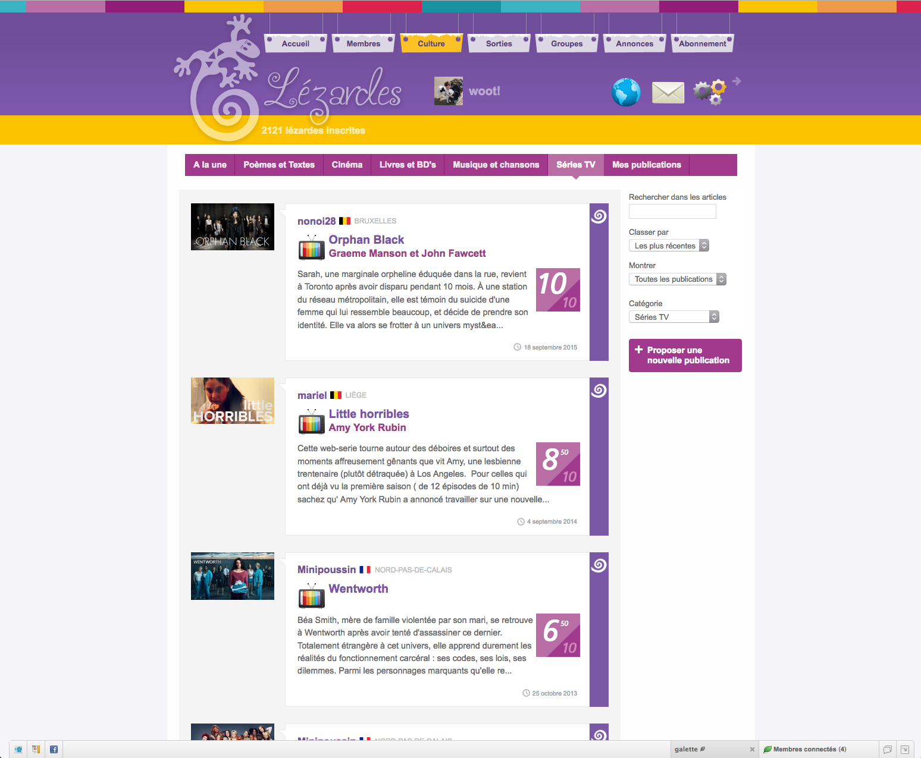Click the Amy York Rubin subtitle
This screenshot has width=921, height=758.
[x=368, y=427]
